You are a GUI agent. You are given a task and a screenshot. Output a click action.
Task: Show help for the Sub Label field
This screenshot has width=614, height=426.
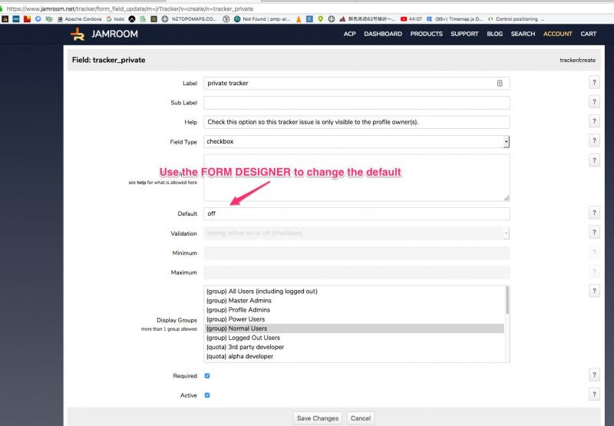594,102
